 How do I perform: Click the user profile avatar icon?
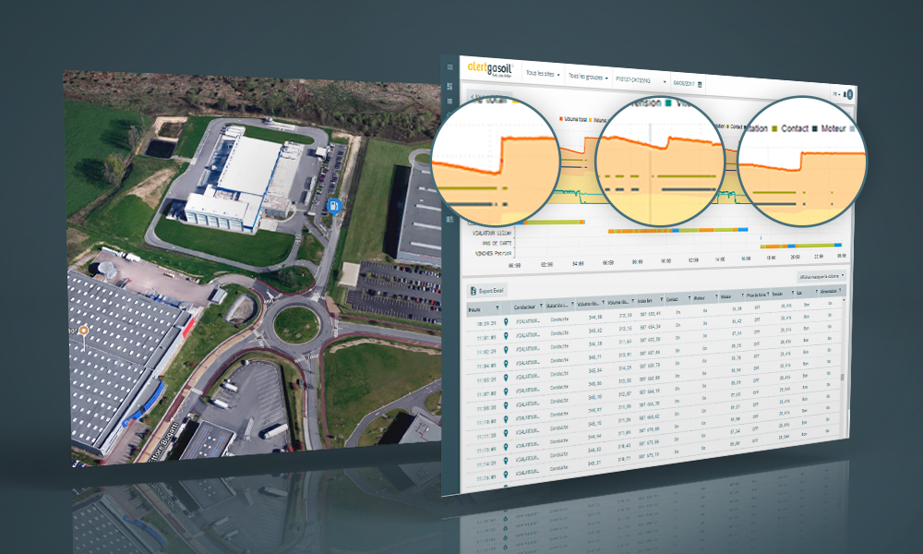point(849,94)
